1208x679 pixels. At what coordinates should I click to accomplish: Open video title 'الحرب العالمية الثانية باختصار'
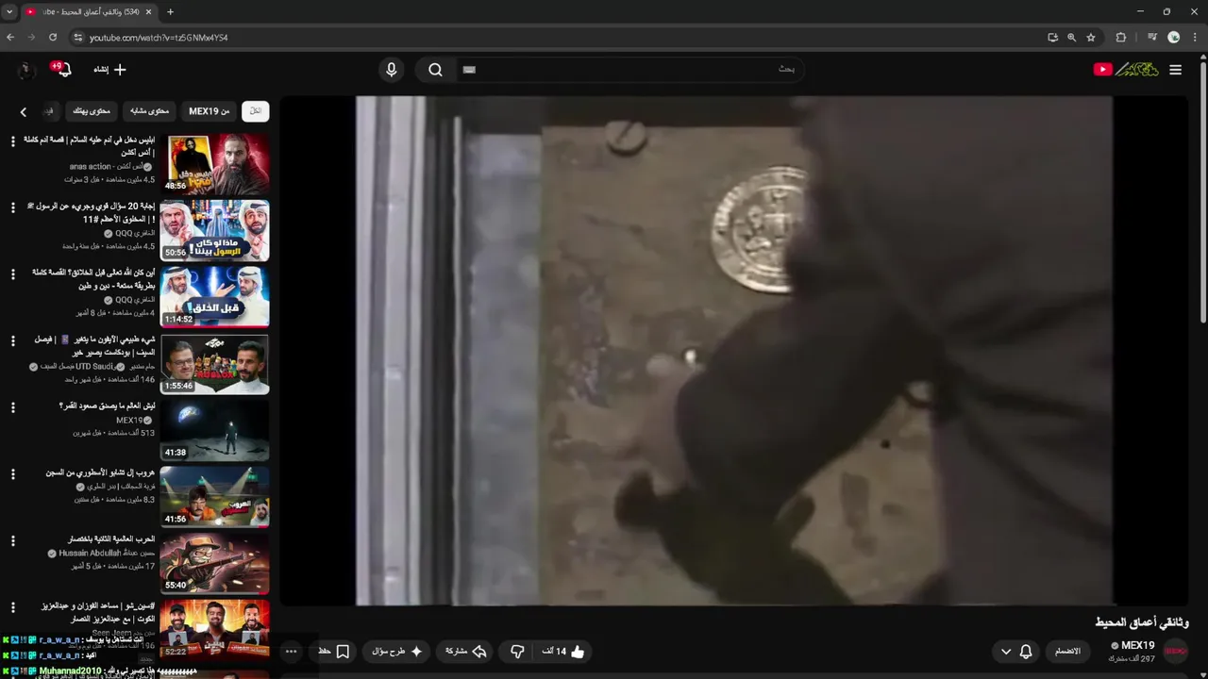point(112,539)
